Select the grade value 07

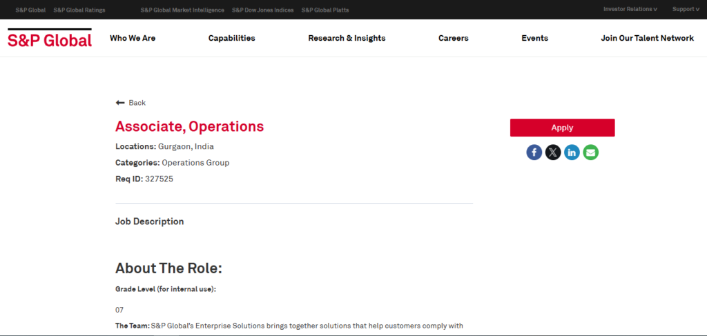coord(119,310)
